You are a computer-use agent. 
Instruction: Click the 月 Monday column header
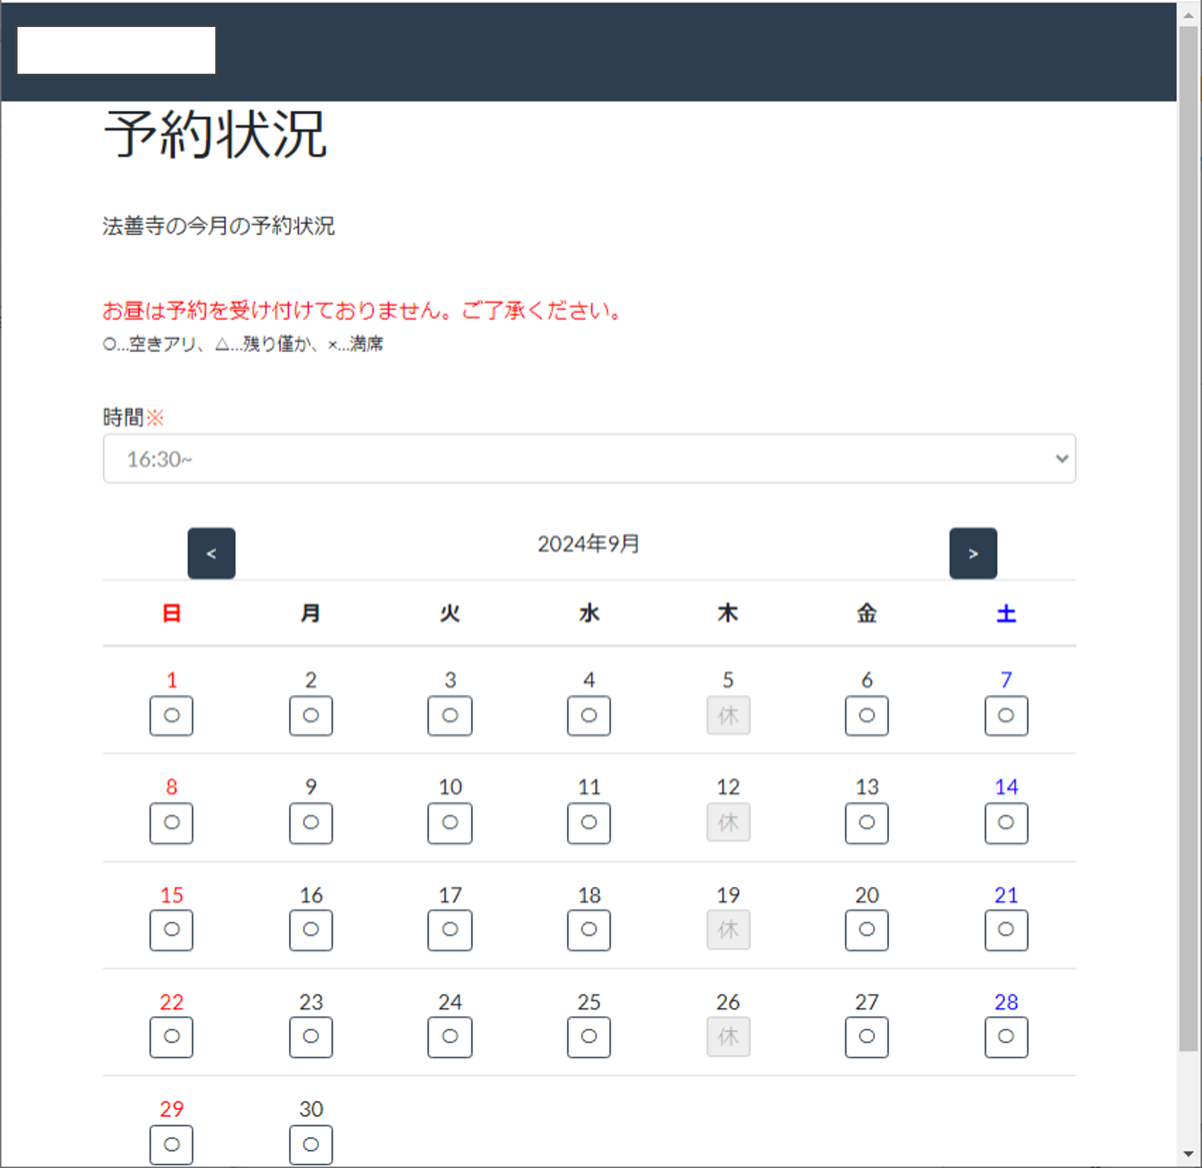(x=311, y=613)
